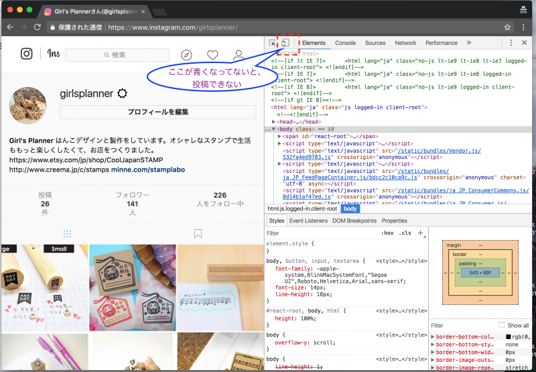This screenshot has height=372, width=536.
Task: Show the posts grid view icon
Action: 67,234
